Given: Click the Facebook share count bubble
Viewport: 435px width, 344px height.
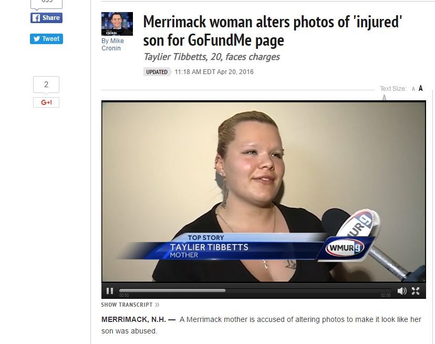Looking at the screenshot, I should click(46, 4).
